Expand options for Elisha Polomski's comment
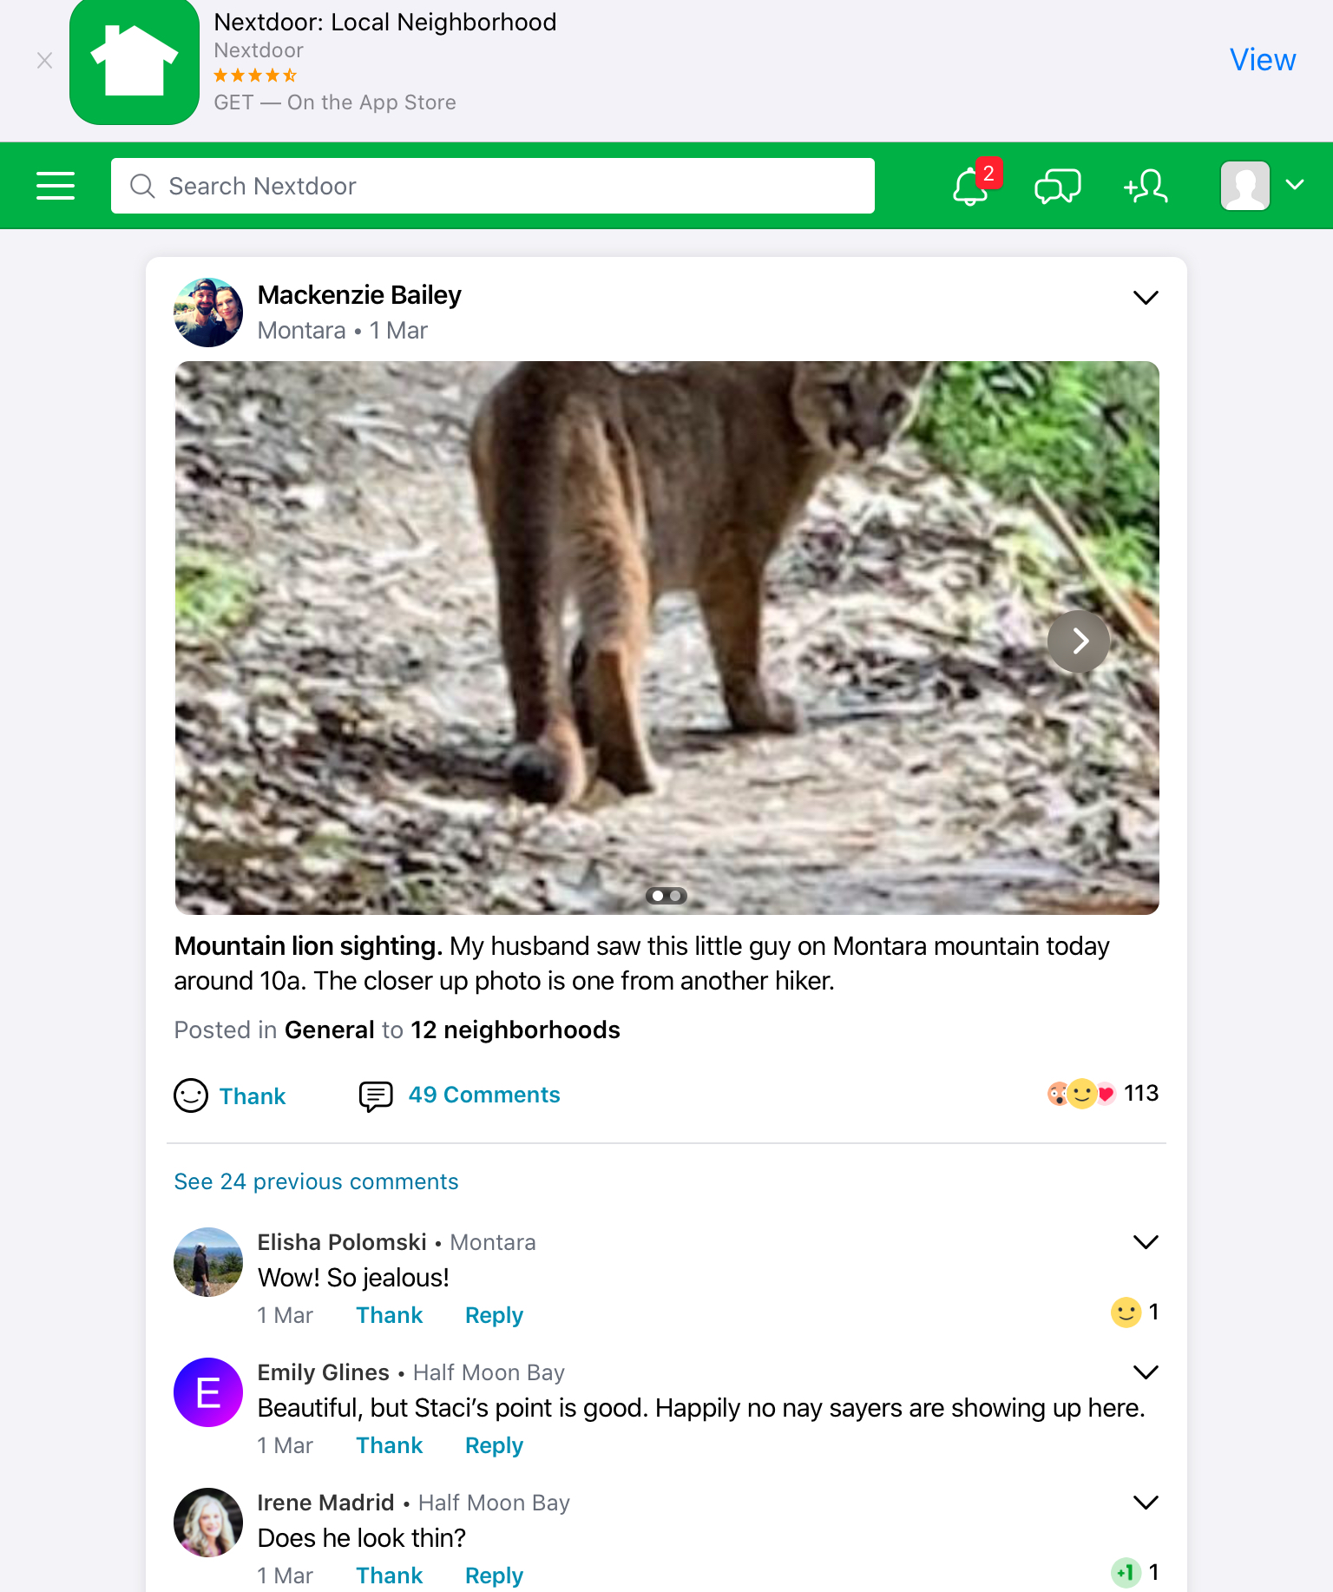This screenshot has width=1333, height=1592. click(x=1146, y=1242)
